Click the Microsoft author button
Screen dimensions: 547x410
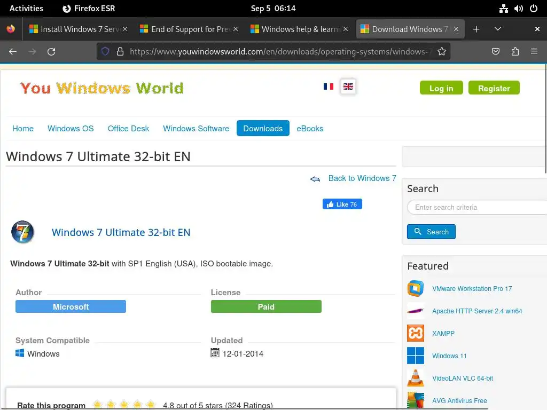point(71,306)
